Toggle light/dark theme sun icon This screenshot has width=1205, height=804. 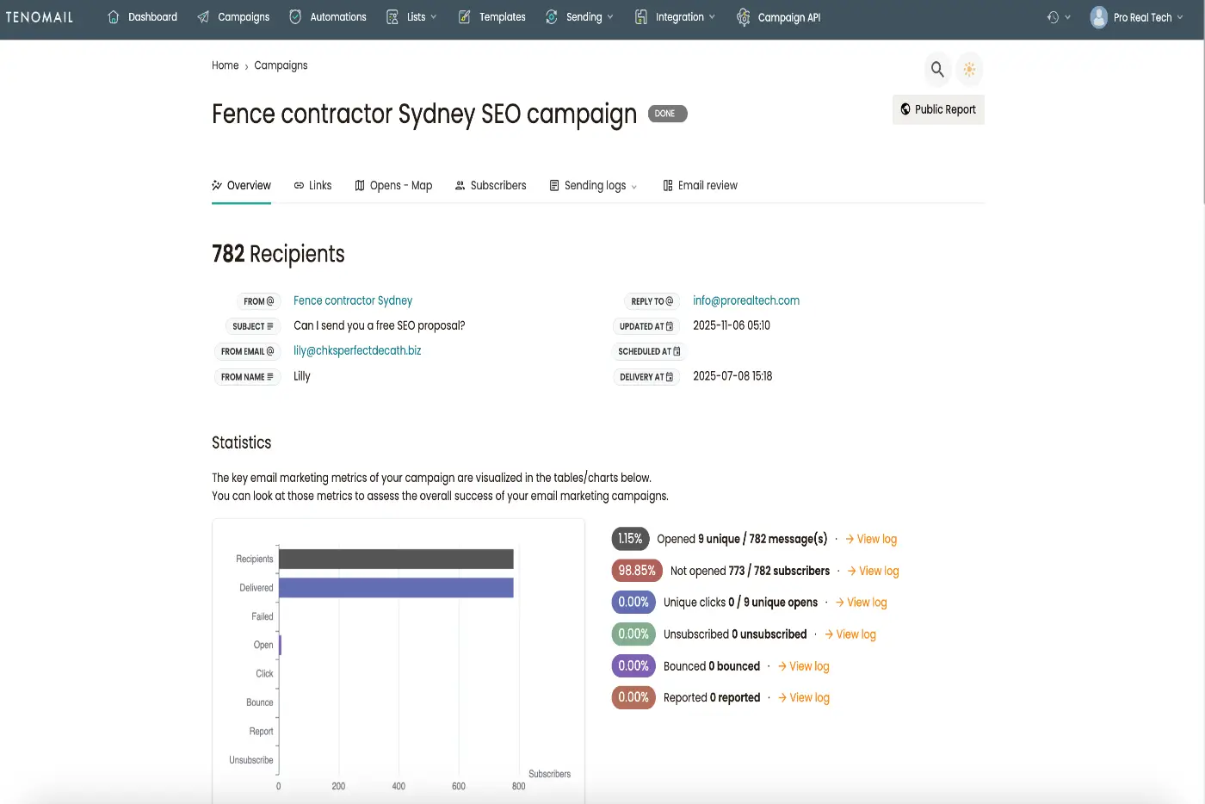point(970,69)
